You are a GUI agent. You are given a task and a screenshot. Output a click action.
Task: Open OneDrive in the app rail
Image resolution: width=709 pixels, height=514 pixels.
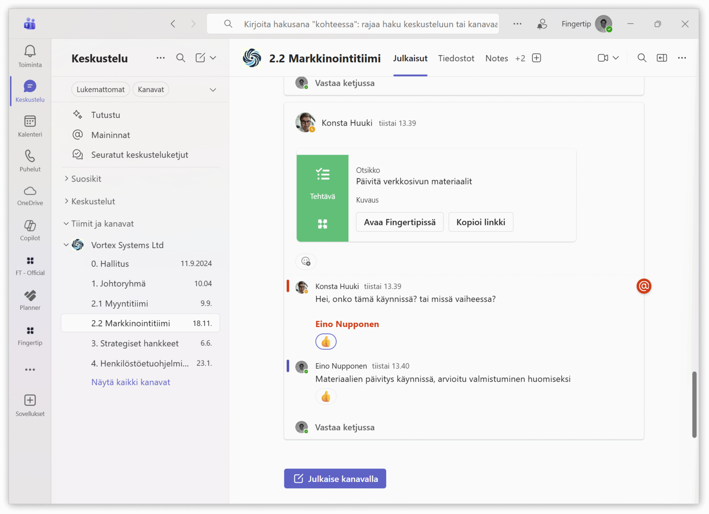click(30, 191)
